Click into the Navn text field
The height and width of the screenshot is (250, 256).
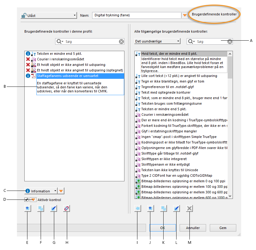tap(136, 15)
